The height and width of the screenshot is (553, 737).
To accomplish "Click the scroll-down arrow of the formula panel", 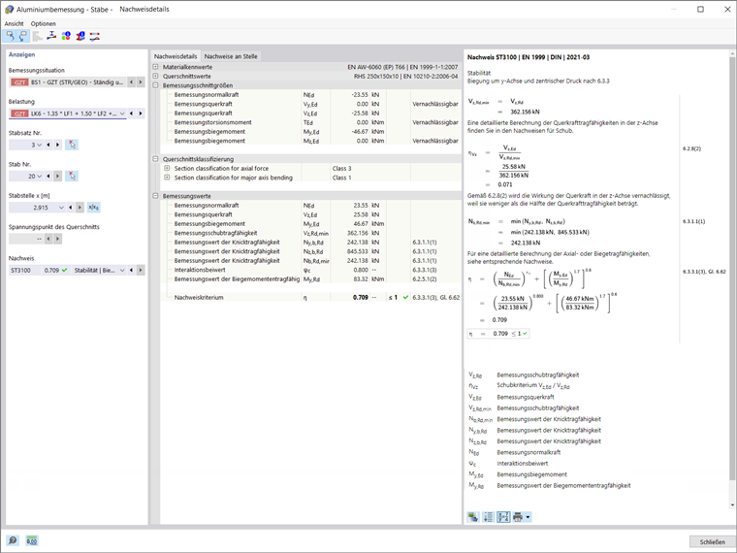I will tap(732, 505).
